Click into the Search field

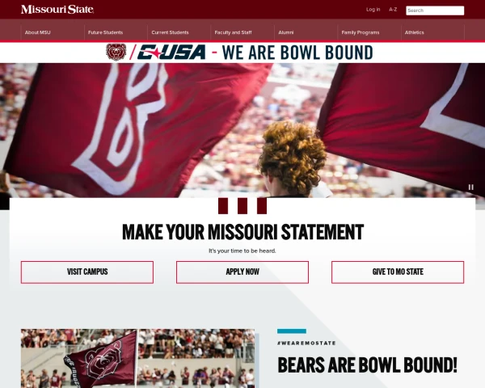click(x=435, y=11)
